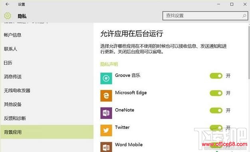Image resolution: width=250 pixels, height=152 pixels.
Task: Click the 隐私 page title
Action: click(22, 16)
